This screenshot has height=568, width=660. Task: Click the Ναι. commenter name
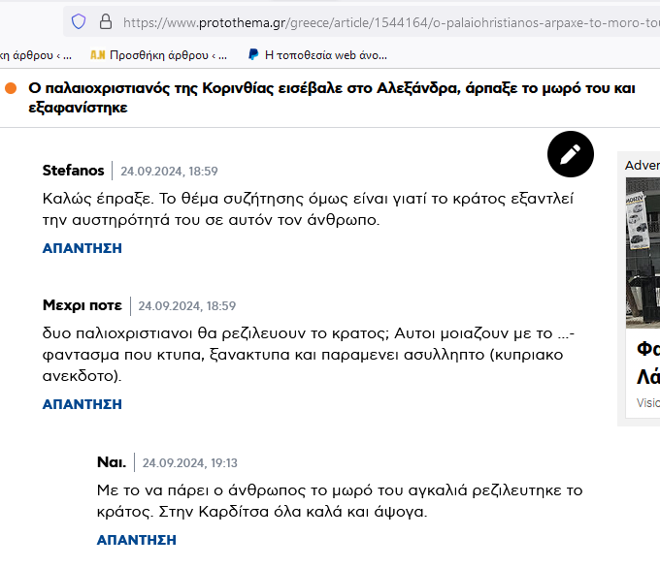(112, 462)
